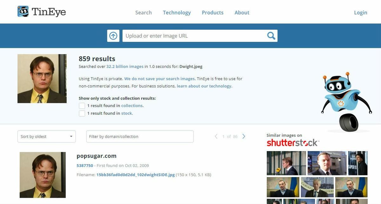Open the 15bb36fad0d0d2dd_102dwightSIDE.jpg filename link
Image resolution: width=381 pixels, height=204 pixels.
pos(136,175)
